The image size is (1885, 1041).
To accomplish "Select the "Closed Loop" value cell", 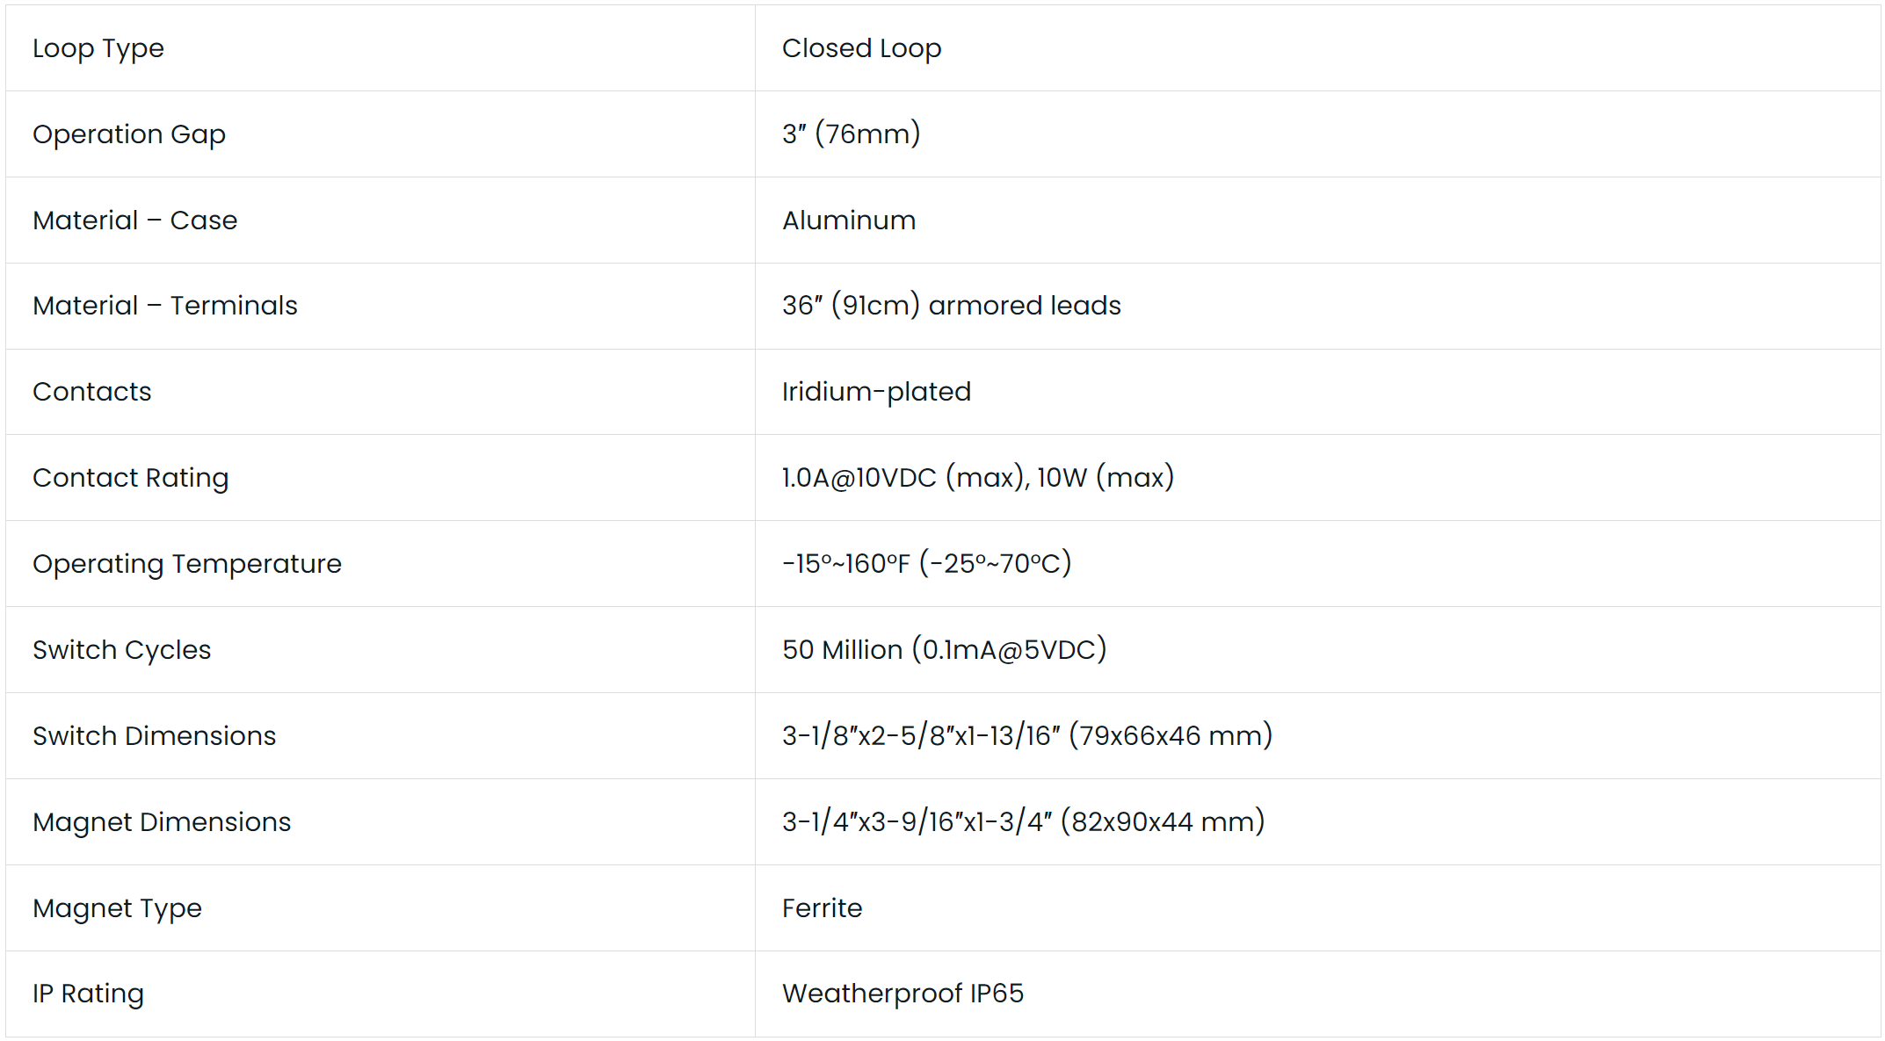I will tap(861, 48).
